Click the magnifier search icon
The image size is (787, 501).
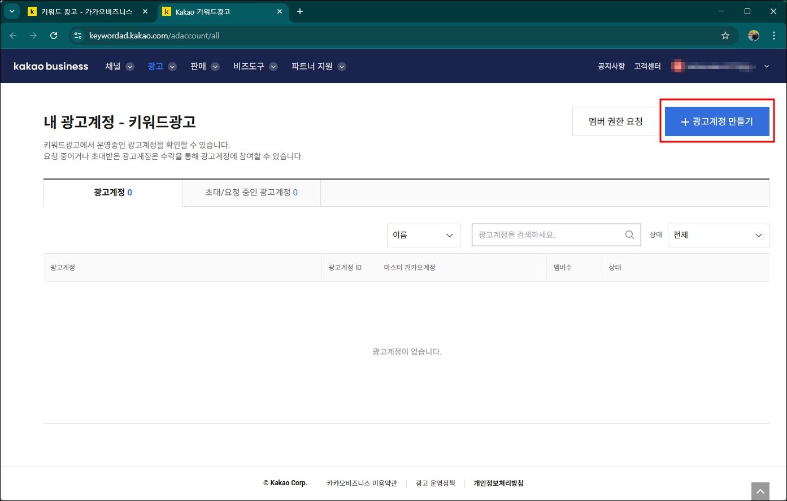pyautogui.click(x=630, y=235)
